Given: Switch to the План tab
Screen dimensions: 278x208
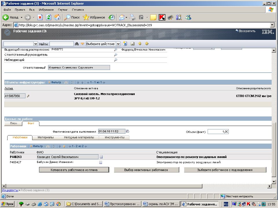Looking at the screenshot, I should pyautogui.click(x=14, y=123).
